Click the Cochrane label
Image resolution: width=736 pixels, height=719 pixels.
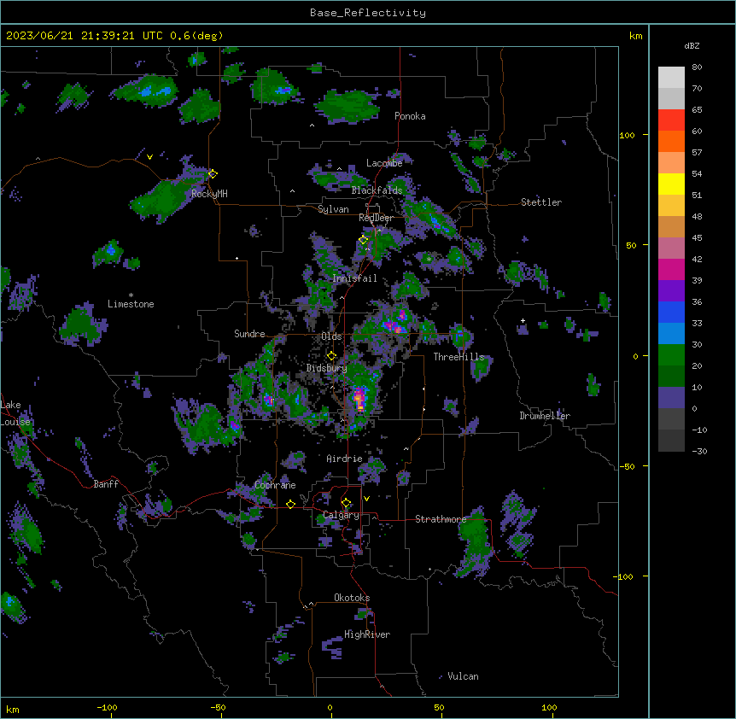pyautogui.click(x=275, y=485)
